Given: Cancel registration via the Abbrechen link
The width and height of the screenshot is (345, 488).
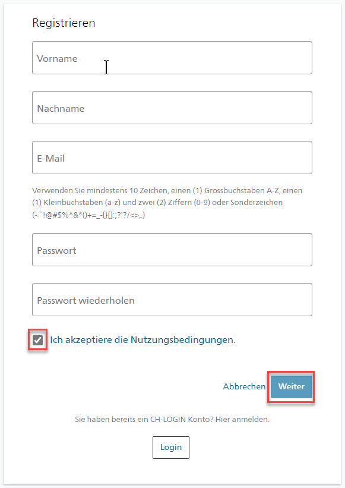Looking at the screenshot, I should [x=244, y=386].
